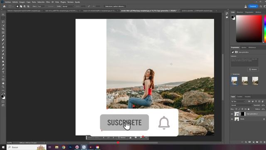This screenshot has width=266, height=150.
Task: Select the Eraser tool
Action: click(x=3, y=54)
